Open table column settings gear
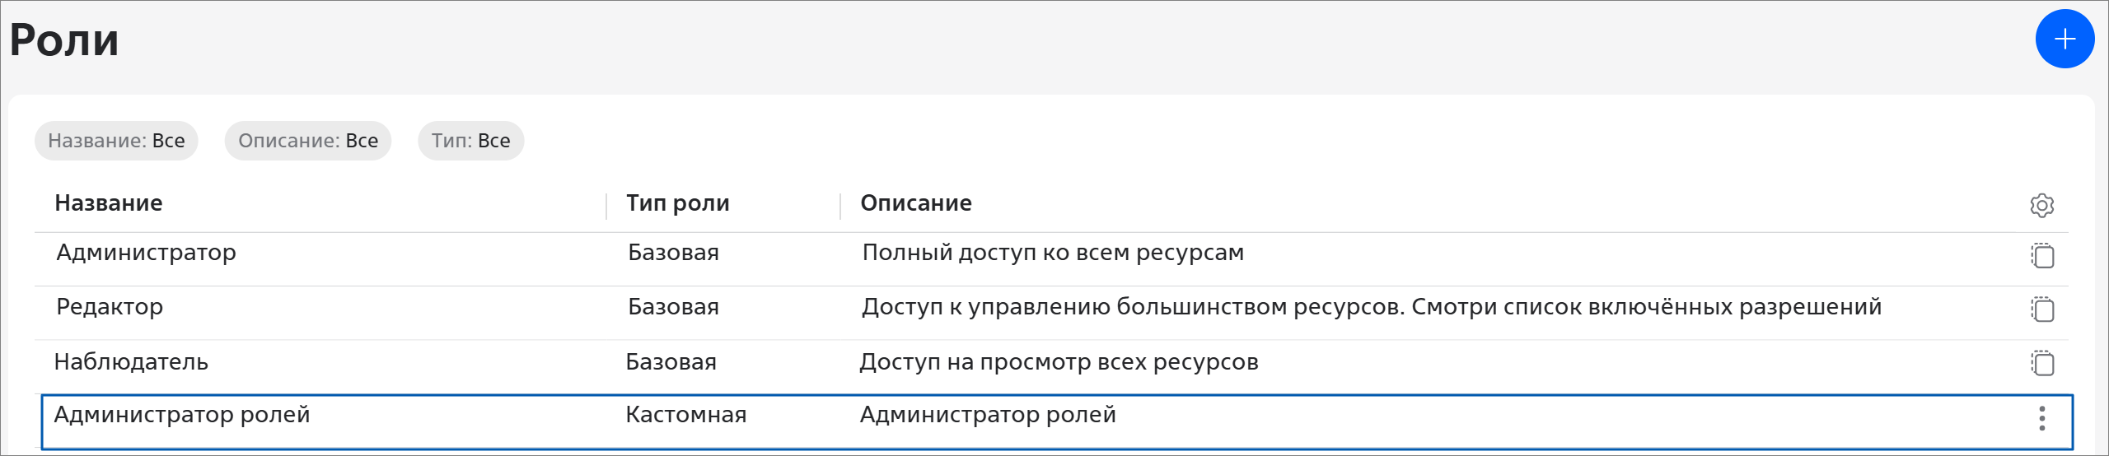The image size is (2109, 456). (x=2041, y=205)
